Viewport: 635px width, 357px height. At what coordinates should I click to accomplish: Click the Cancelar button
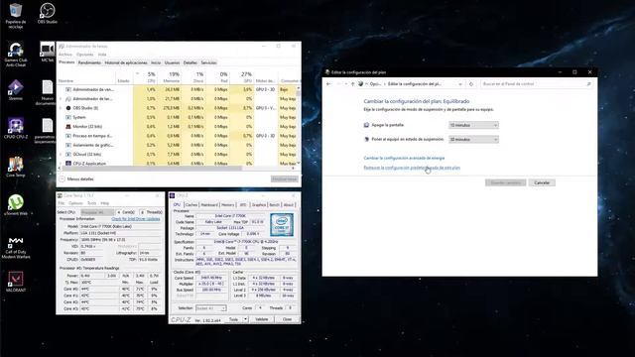tap(542, 182)
